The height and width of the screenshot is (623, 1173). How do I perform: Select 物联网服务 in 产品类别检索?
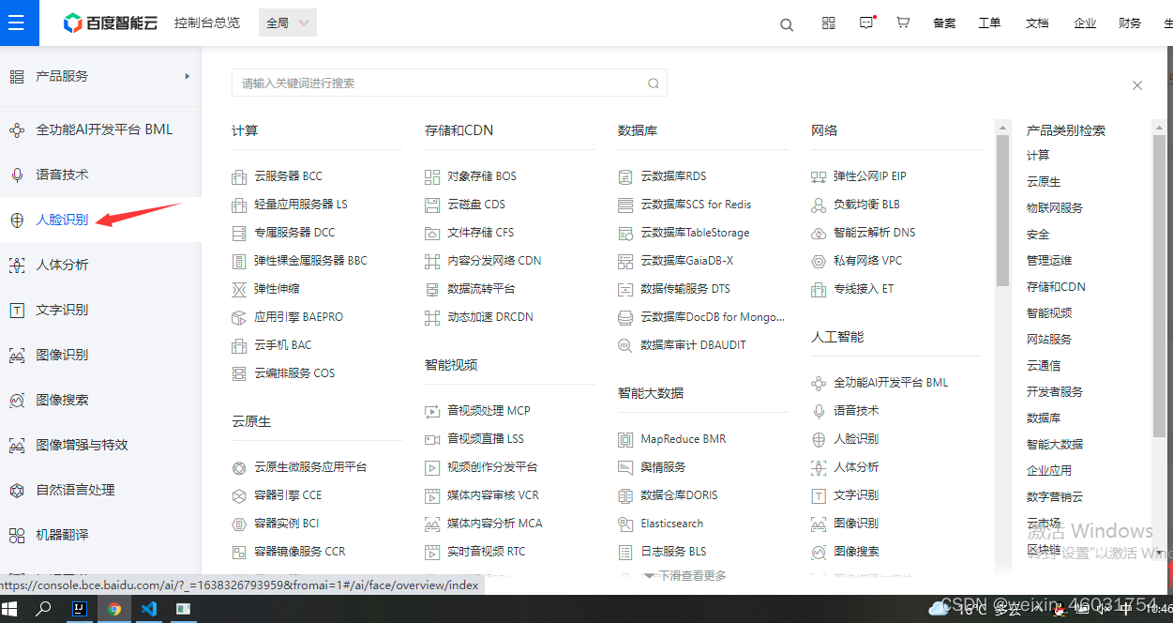point(1055,208)
